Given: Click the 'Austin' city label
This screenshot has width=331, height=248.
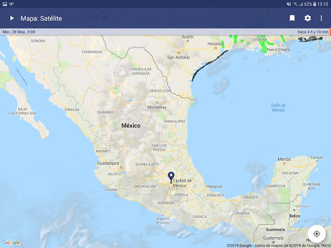Looking at the screenshot, I should (187, 37).
